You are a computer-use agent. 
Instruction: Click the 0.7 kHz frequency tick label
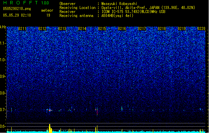[x=3, y=110]
